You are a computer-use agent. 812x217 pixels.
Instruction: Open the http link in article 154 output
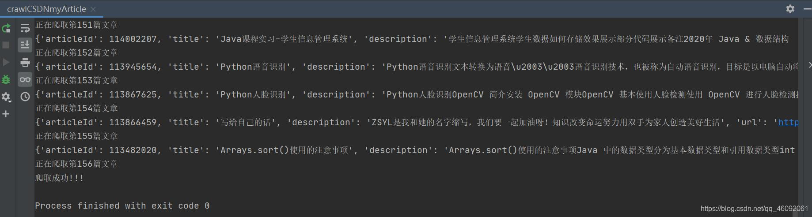coord(788,122)
